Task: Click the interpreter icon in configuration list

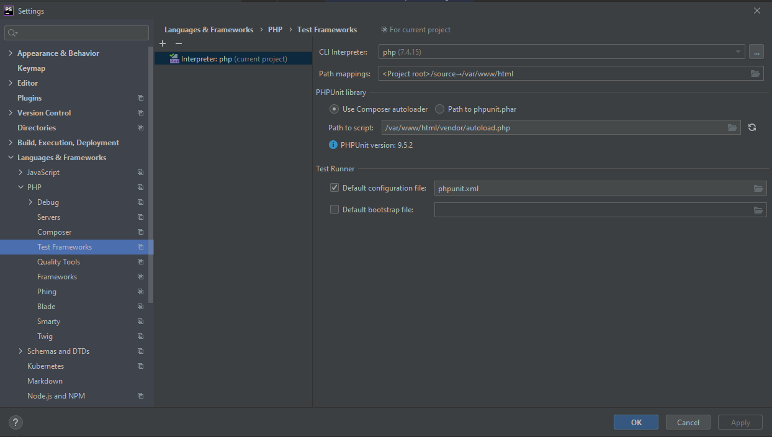Action: point(174,59)
